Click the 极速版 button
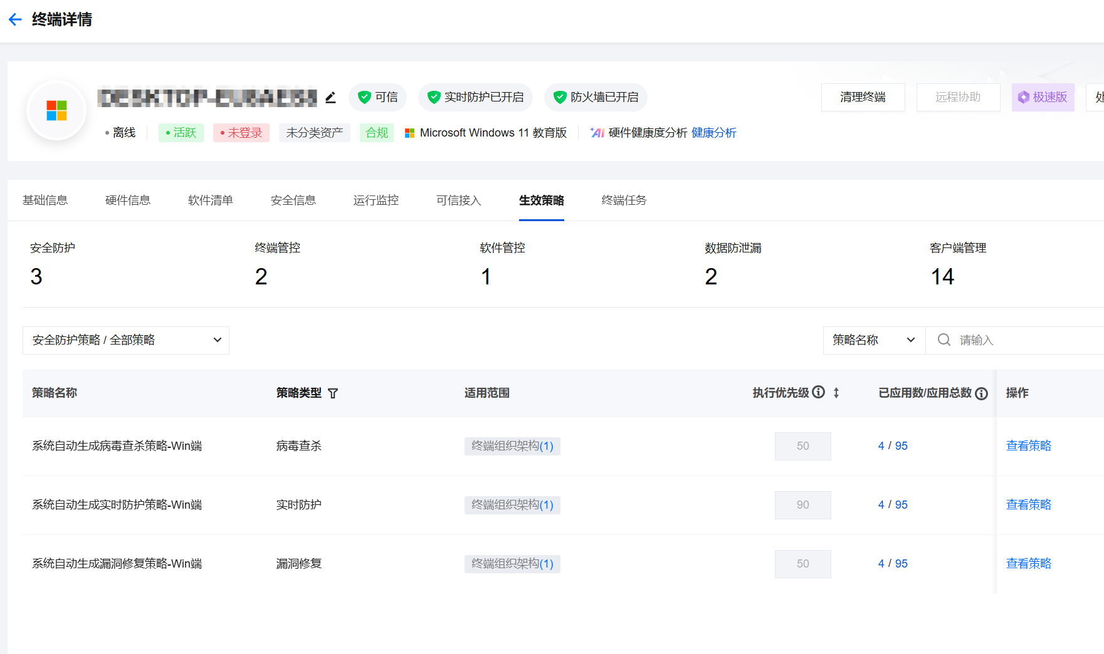Viewport: 1104px width, 654px height. coord(1043,97)
